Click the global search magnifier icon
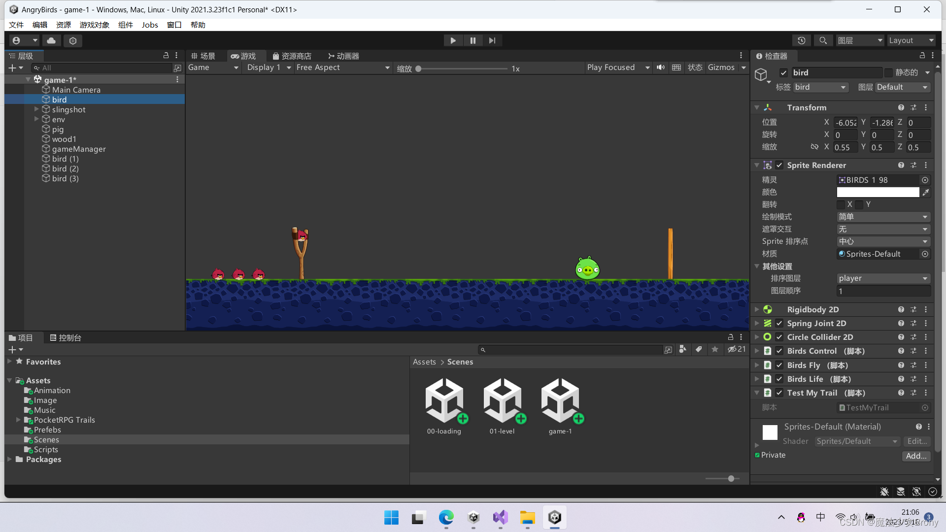946x532 pixels. click(x=823, y=40)
